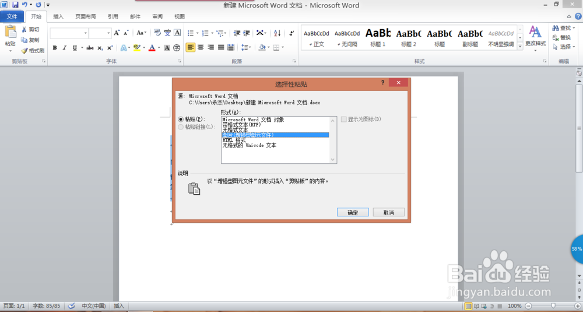The height and width of the screenshot is (312, 583).
Task: Apply subscript formatting
Action: (100, 48)
